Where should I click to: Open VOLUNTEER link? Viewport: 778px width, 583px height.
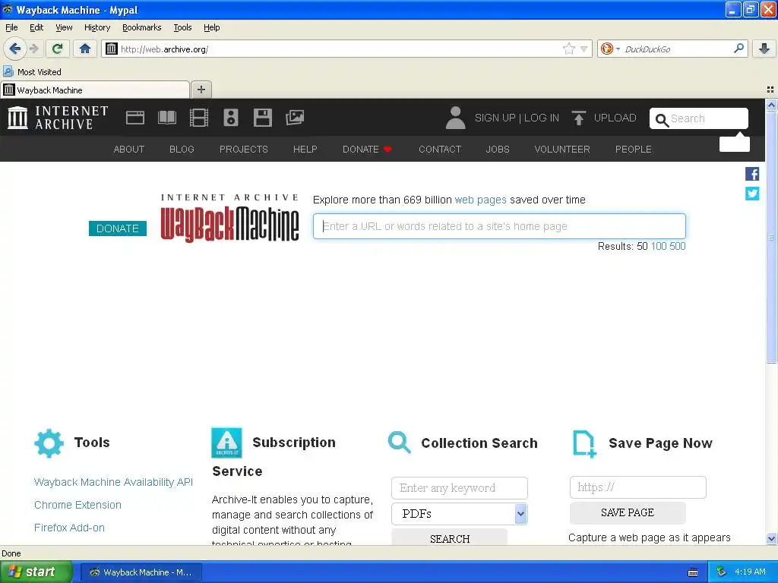[x=562, y=150]
